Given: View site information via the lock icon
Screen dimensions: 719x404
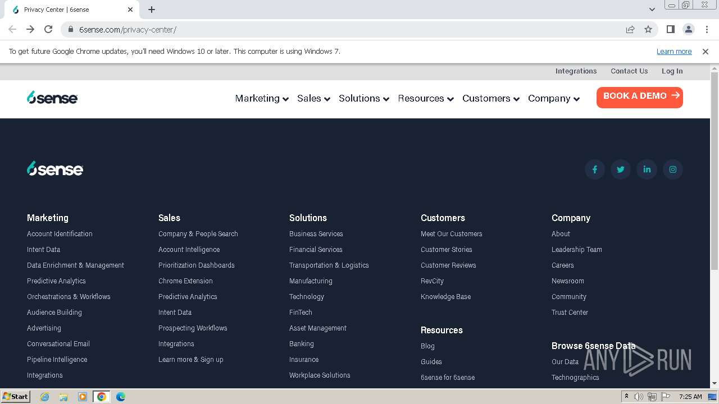Looking at the screenshot, I should (x=71, y=29).
